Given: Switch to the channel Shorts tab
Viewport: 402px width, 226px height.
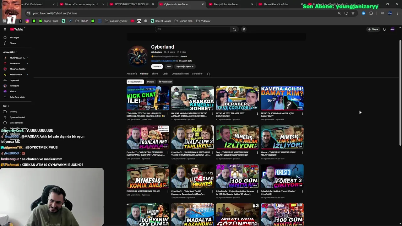Looking at the screenshot, I should coord(155,74).
